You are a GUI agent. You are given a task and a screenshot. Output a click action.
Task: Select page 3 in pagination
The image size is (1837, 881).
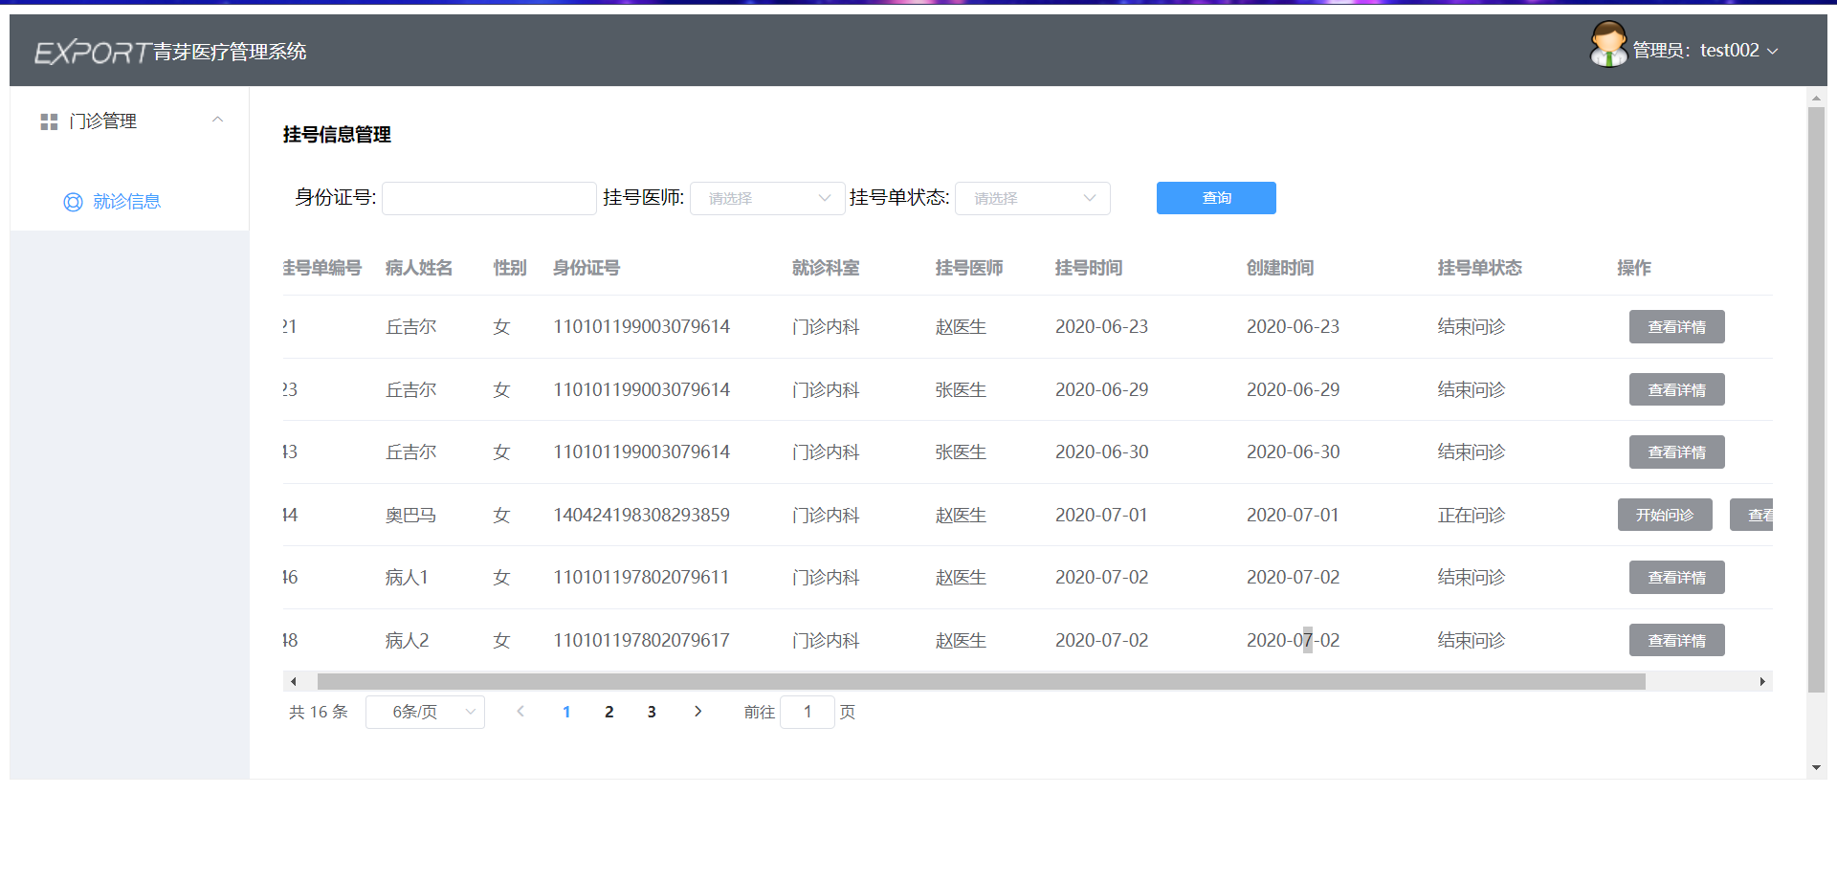click(652, 712)
